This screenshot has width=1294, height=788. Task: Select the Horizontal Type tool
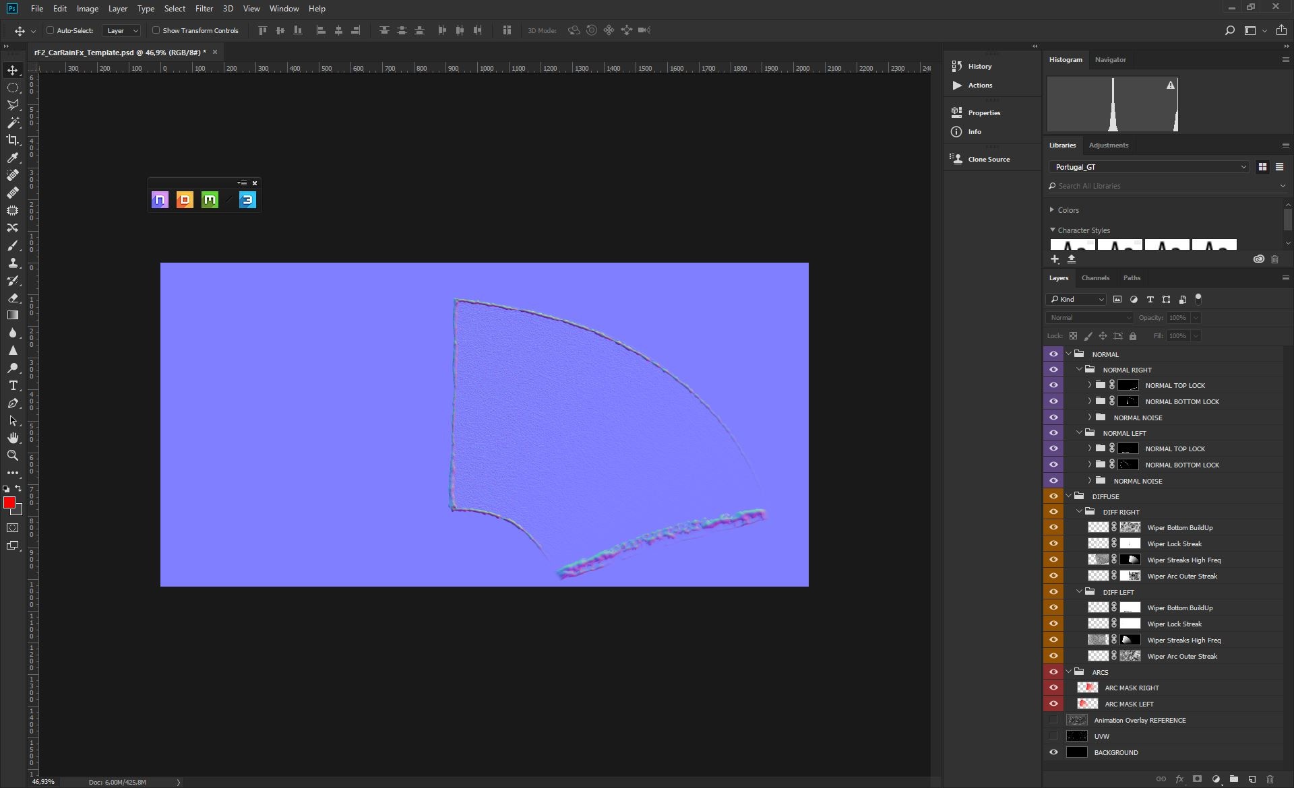(13, 385)
